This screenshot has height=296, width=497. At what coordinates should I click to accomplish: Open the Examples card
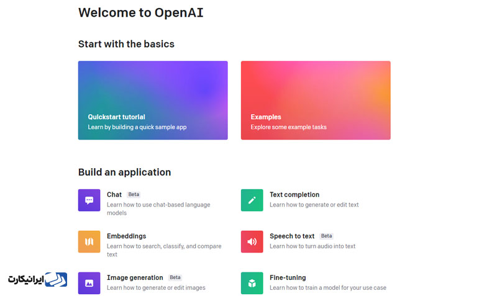pos(316,101)
